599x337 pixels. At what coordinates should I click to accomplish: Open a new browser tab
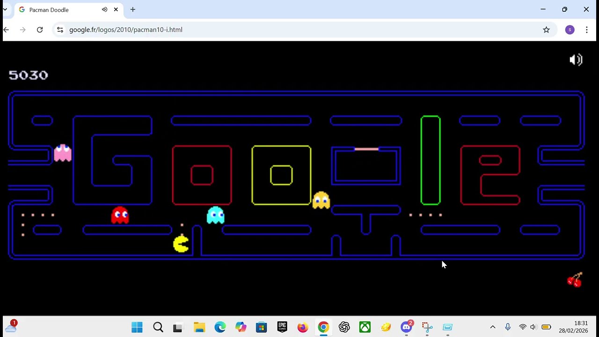pos(133,9)
